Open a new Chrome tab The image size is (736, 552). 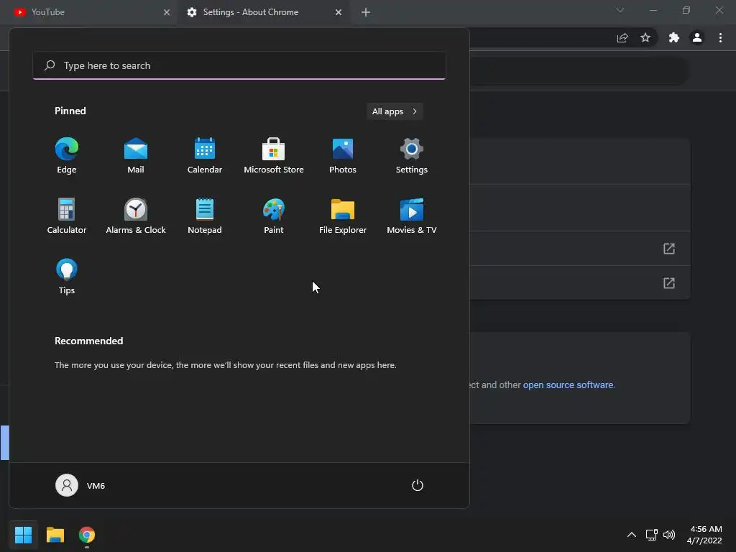point(366,12)
